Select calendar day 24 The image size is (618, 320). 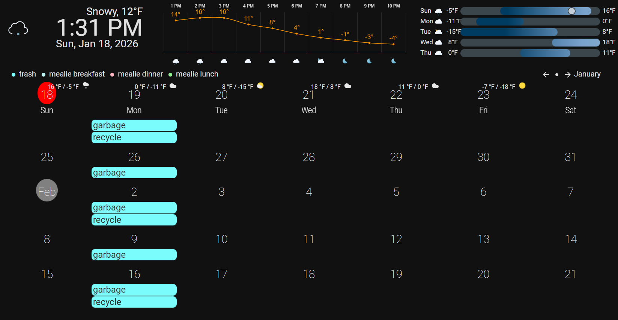coord(571,95)
